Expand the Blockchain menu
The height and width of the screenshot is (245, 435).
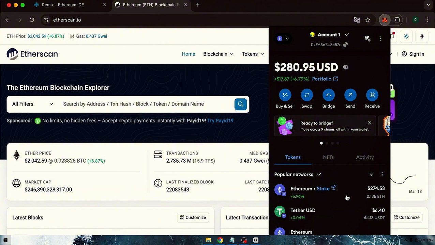pyautogui.click(x=218, y=54)
